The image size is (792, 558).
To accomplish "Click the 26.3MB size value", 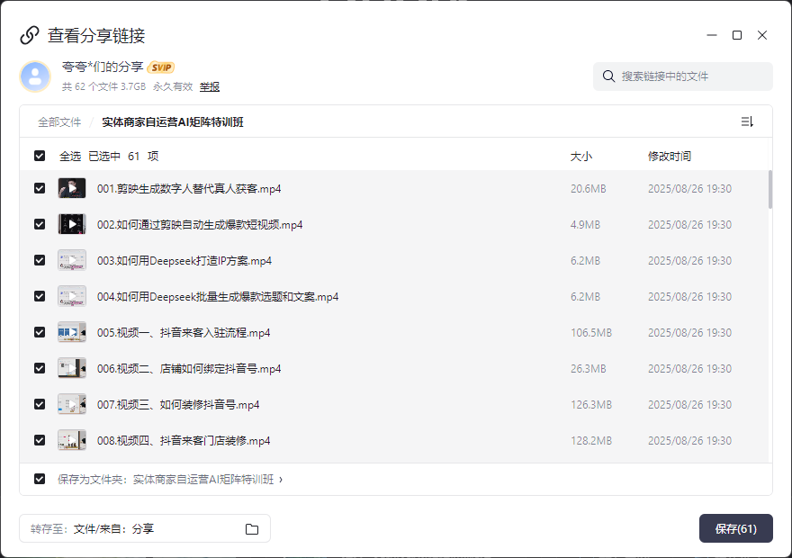I will click(589, 369).
